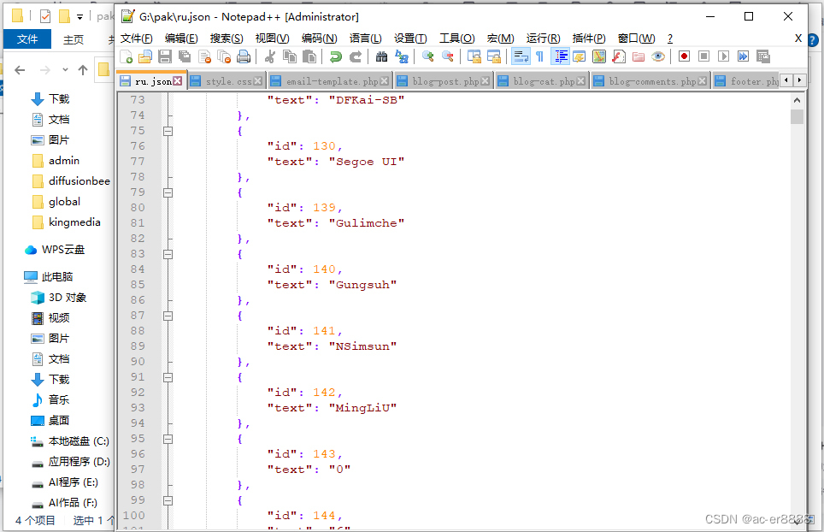Screen dimensions: 824x532
Task: Toggle show all characters pilcrow icon
Action: pyautogui.click(x=539, y=56)
